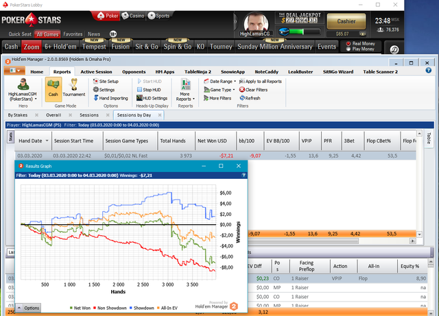Switch to the Opponents ribbon tab
439x316 pixels.
134,72
